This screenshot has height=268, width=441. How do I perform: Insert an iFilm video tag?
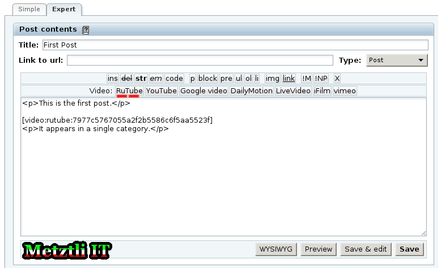point(322,91)
